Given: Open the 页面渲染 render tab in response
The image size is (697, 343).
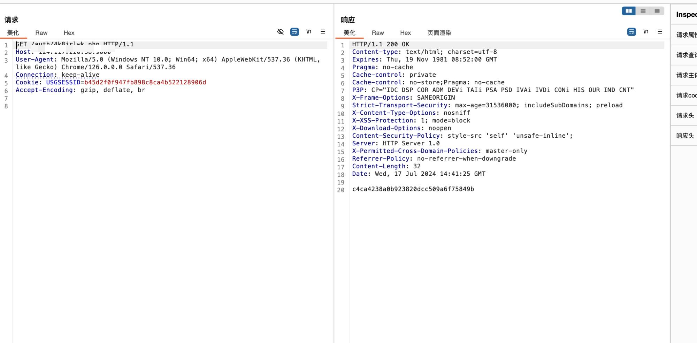Looking at the screenshot, I should pyautogui.click(x=439, y=33).
